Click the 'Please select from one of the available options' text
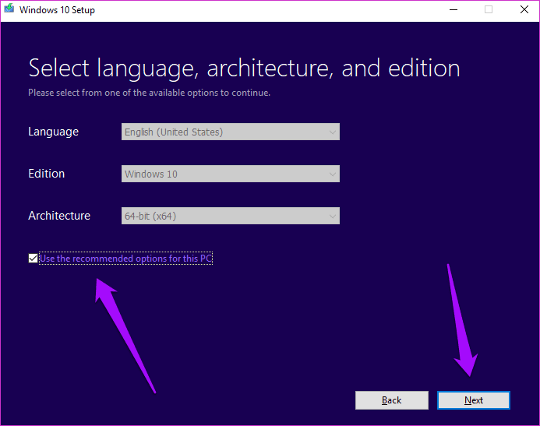 (149, 93)
